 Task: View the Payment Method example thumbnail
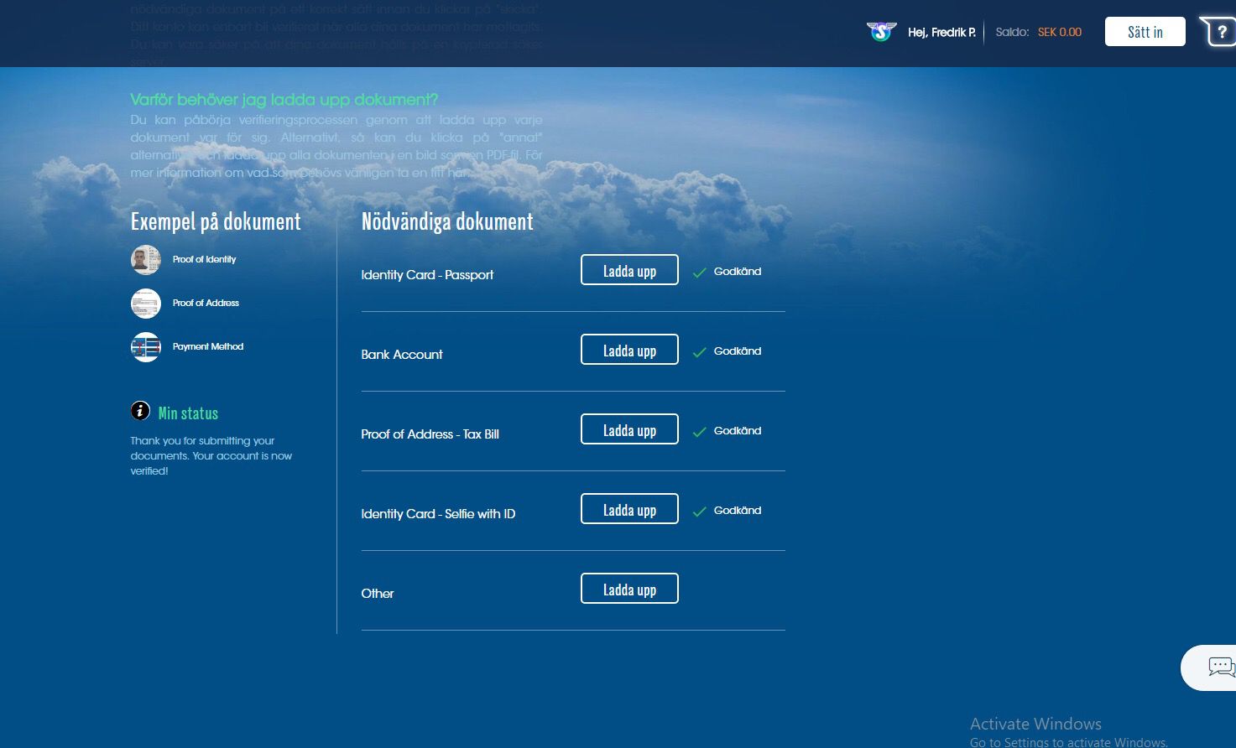click(x=146, y=347)
